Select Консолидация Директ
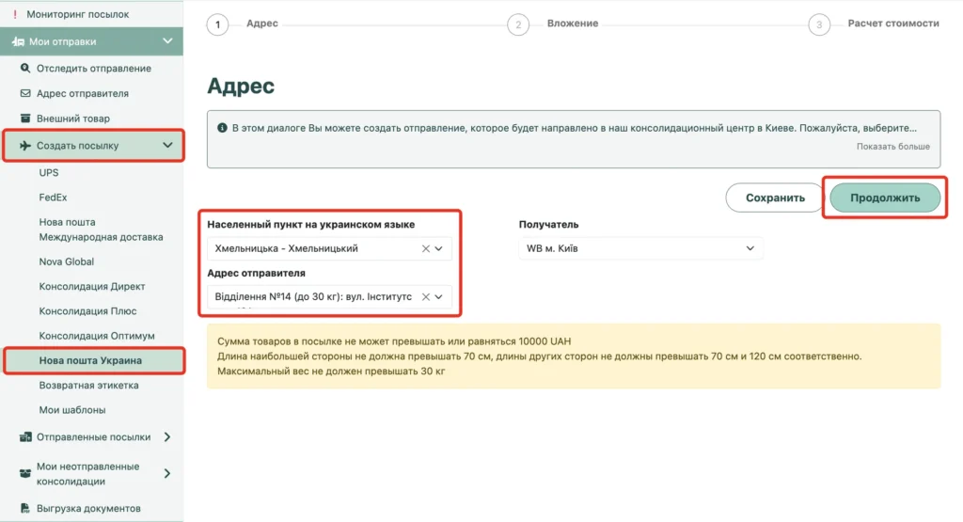 point(92,286)
